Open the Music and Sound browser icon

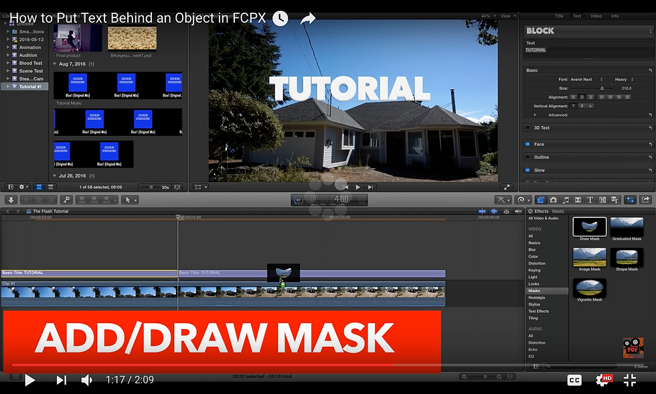click(566, 200)
